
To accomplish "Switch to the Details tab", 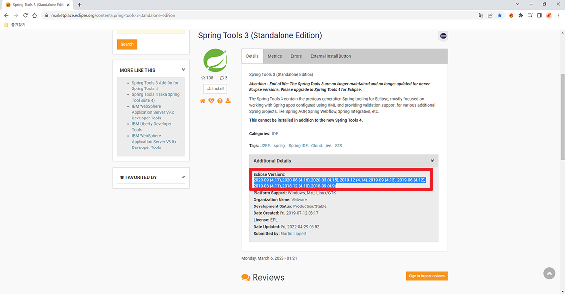I will point(252,56).
